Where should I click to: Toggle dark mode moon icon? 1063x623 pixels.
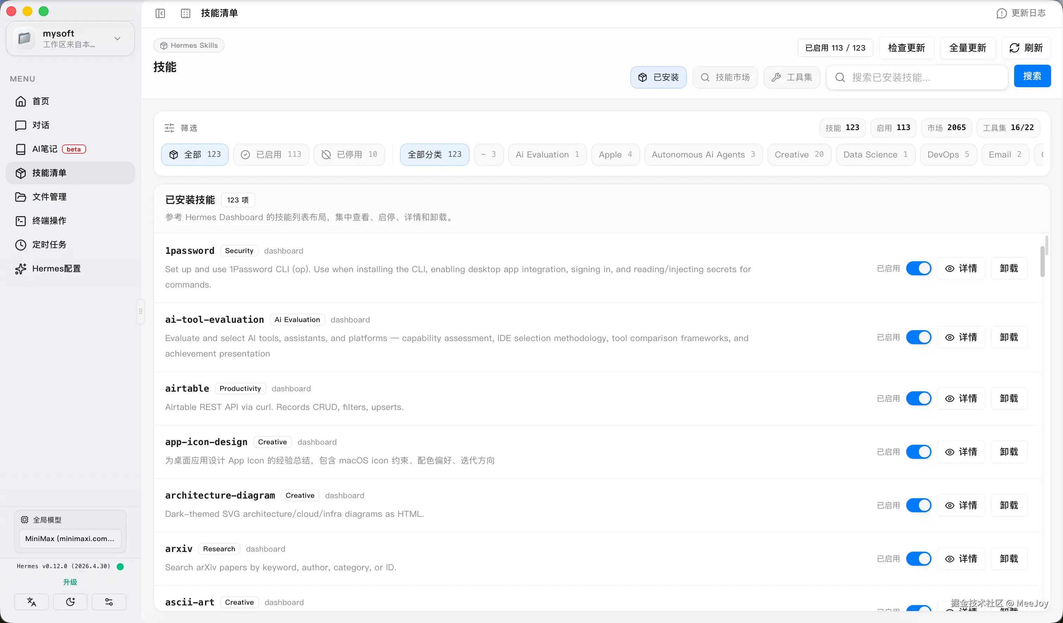coord(70,602)
